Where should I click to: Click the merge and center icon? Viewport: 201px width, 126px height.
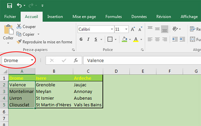[x=193, y=39]
